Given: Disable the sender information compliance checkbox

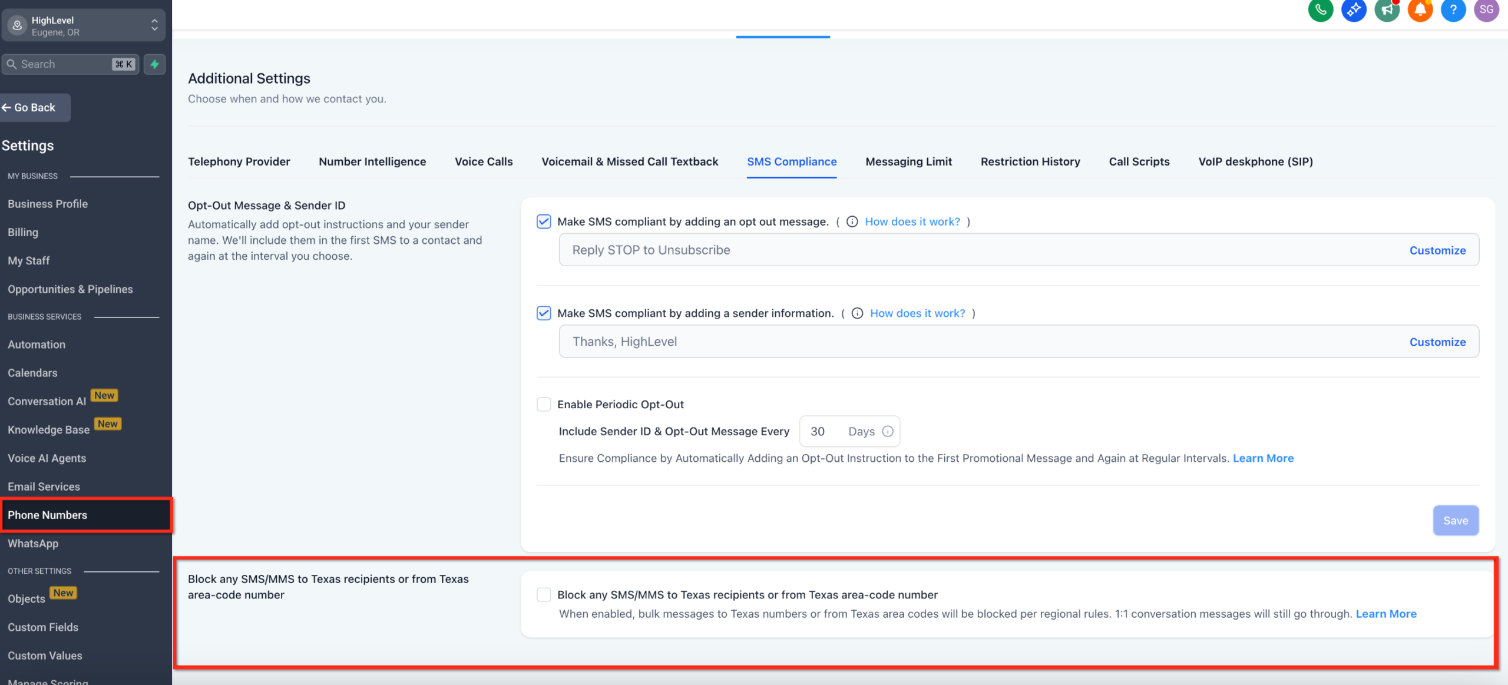Looking at the screenshot, I should coord(543,313).
